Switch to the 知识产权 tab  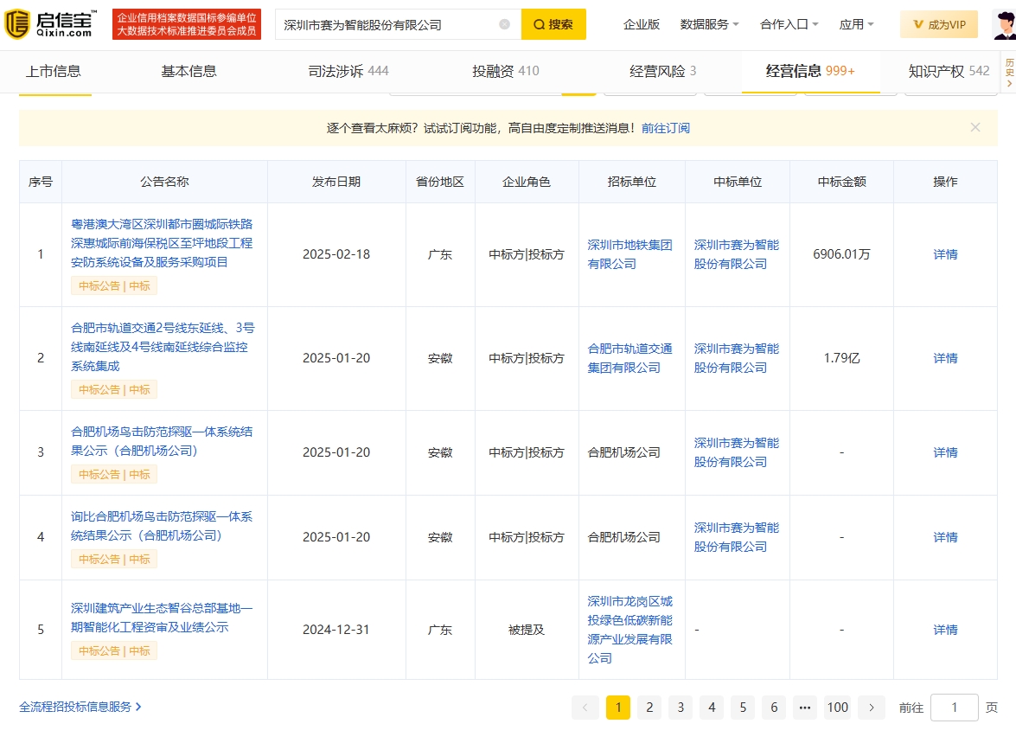tap(949, 71)
